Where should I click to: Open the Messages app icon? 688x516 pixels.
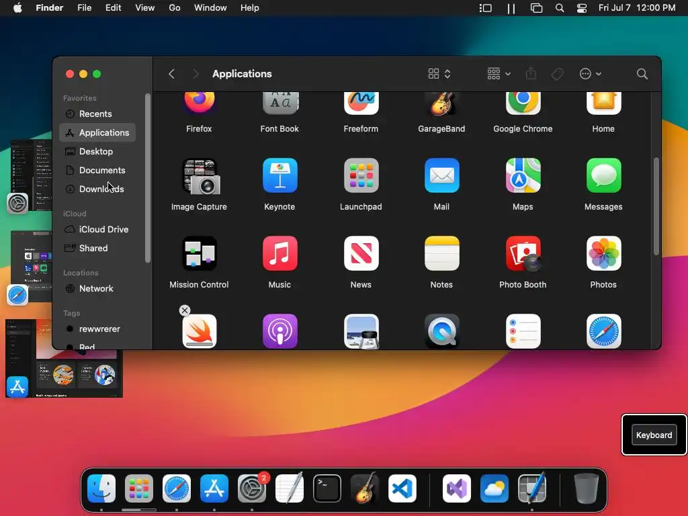tap(603, 175)
